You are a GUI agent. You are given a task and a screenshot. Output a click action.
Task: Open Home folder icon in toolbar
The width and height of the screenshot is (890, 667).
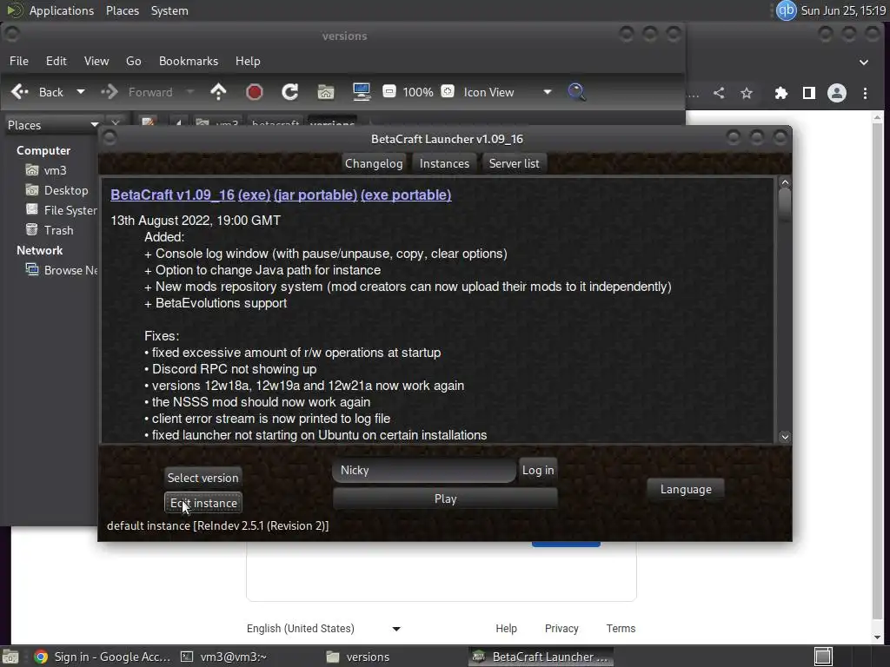pyautogui.click(x=326, y=92)
